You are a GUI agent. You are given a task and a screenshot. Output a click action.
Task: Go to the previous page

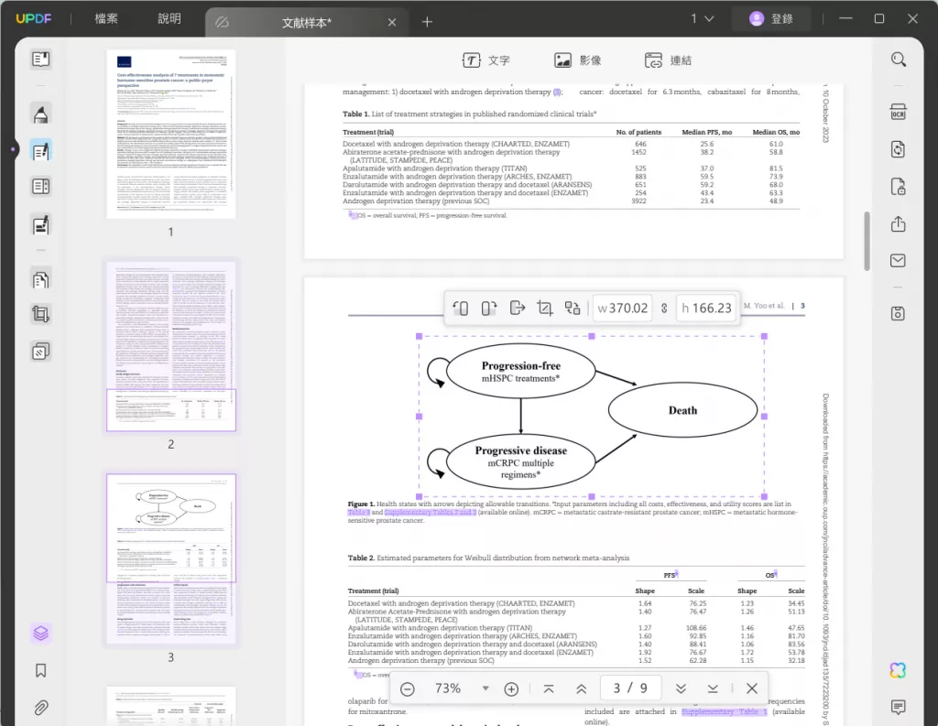pyautogui.click(x=581, y=689)
